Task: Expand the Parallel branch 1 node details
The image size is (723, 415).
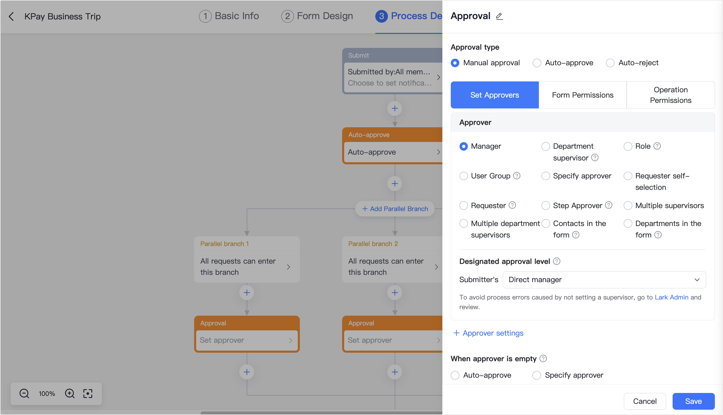Action: (288, 267)
